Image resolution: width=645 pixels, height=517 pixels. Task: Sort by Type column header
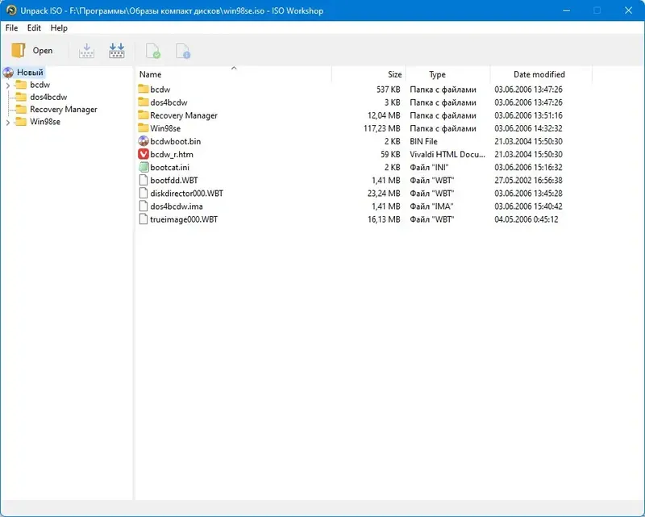(447, 74)
